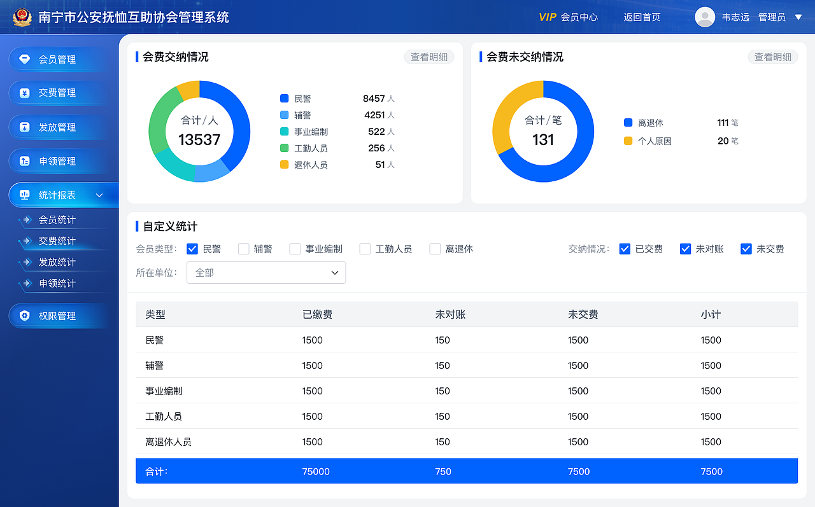The width and height of the screenshot is (815, 507).
Task: Select 返回首页 in the top bar
Action: (642, 17)
